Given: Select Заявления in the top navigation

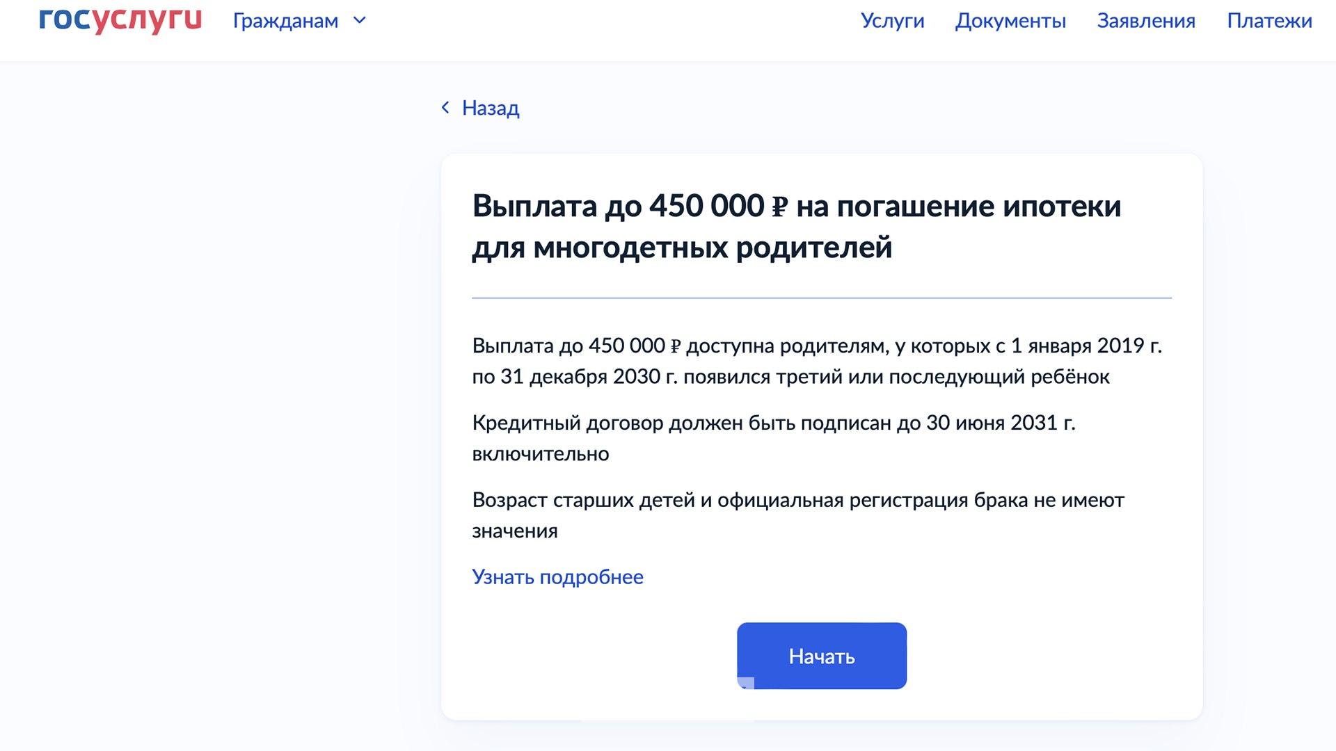Looking at the screenshot, I should (1147, 21).
